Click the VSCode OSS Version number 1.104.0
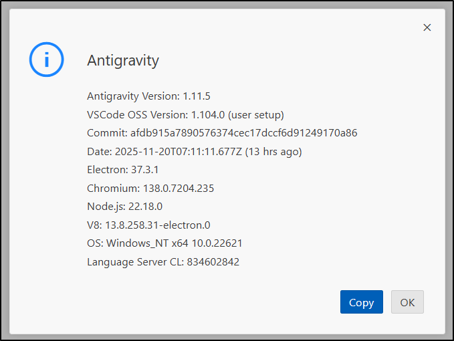Screen dimensions: 454x341 209,114
